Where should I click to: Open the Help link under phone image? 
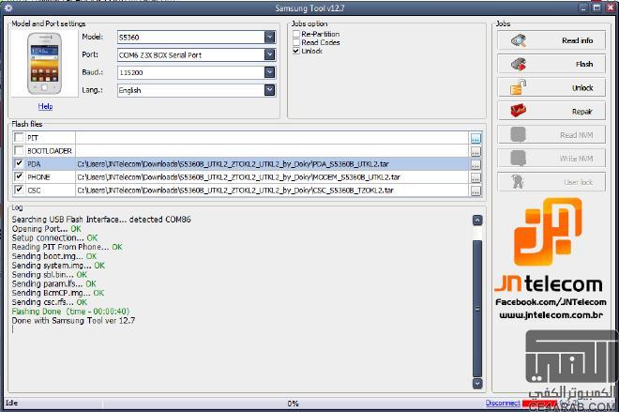[45, 106]
